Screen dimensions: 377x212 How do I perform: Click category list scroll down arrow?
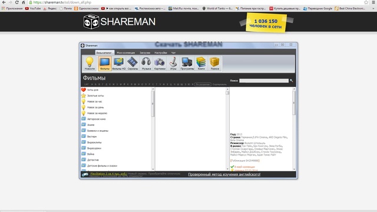pyautogui.click(x=153, y=169)
